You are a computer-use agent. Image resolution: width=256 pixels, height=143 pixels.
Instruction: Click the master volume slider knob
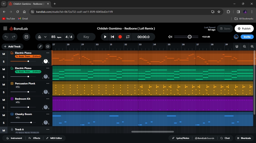pos(190,37)
